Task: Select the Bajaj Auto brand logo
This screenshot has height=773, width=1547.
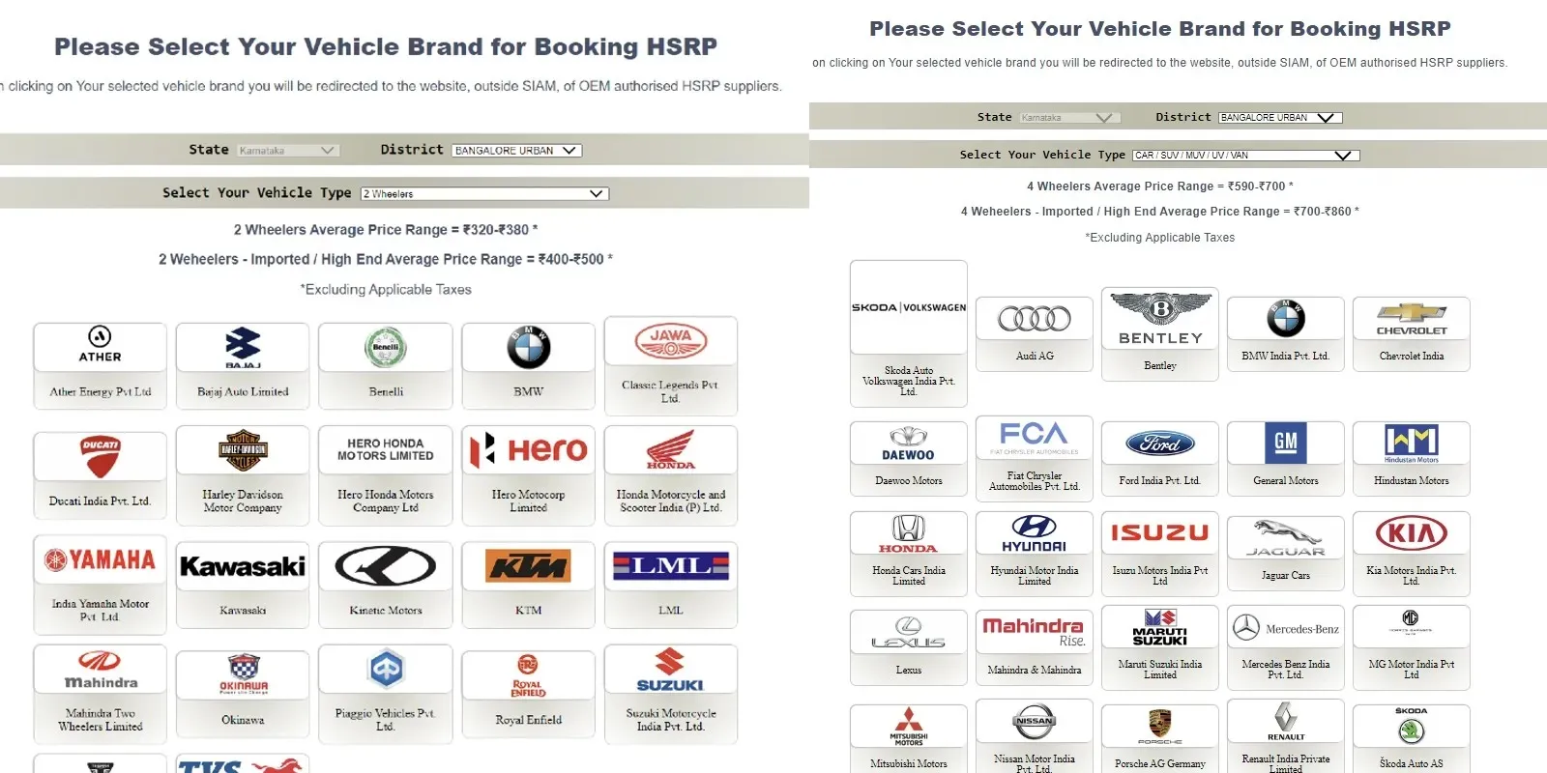Action: (243, 347)
